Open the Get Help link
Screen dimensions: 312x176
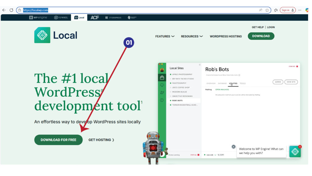click(258, 27)
